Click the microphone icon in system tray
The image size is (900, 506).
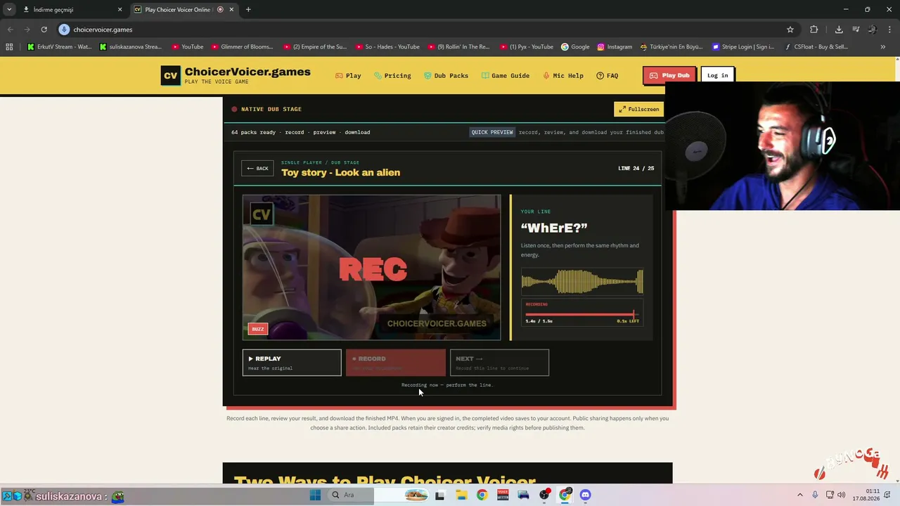click(815, 495)
